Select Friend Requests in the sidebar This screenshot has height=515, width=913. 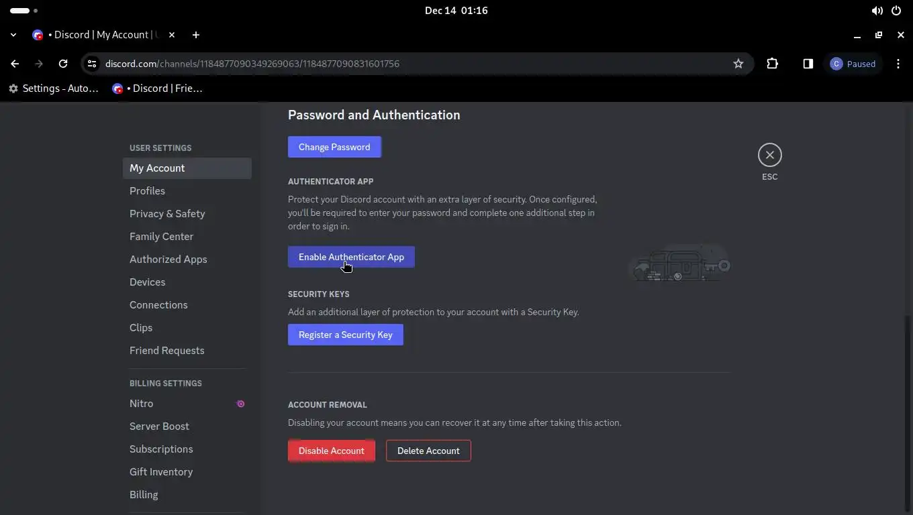tap(166, 351)
